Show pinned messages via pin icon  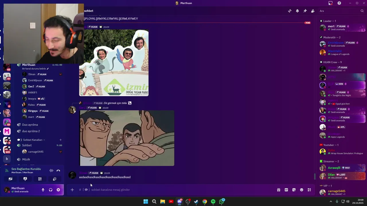point(305,11)
